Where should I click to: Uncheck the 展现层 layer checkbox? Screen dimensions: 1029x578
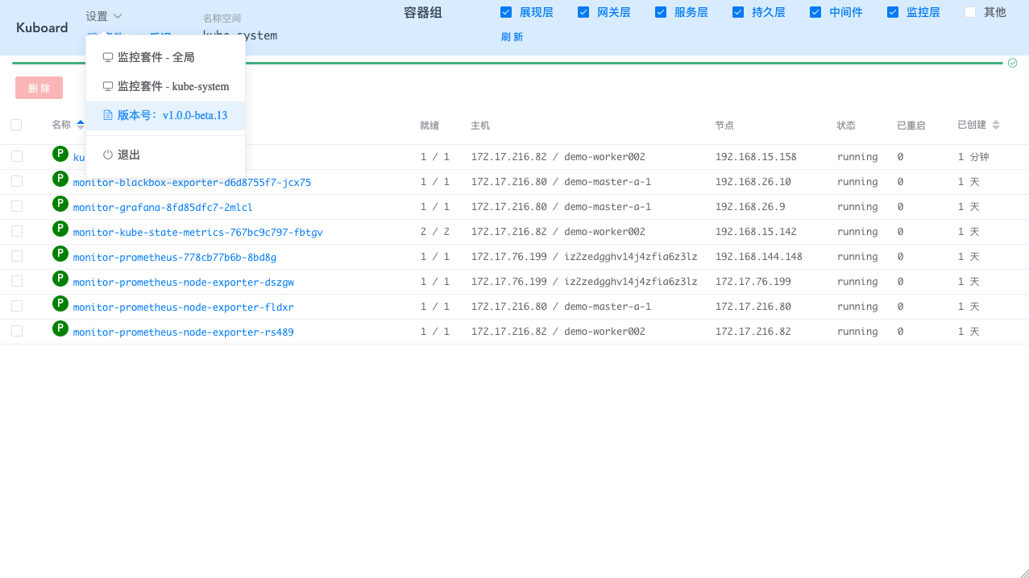[506, 12]
